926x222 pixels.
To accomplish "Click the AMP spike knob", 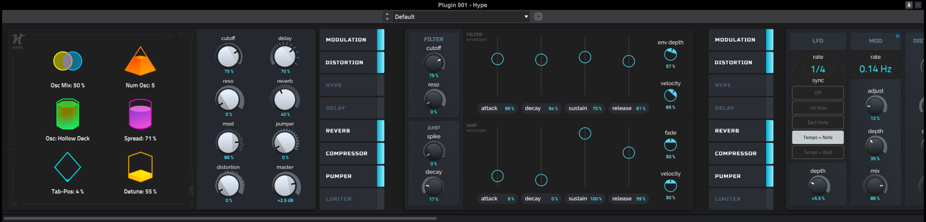I will [x=433, y=151].
